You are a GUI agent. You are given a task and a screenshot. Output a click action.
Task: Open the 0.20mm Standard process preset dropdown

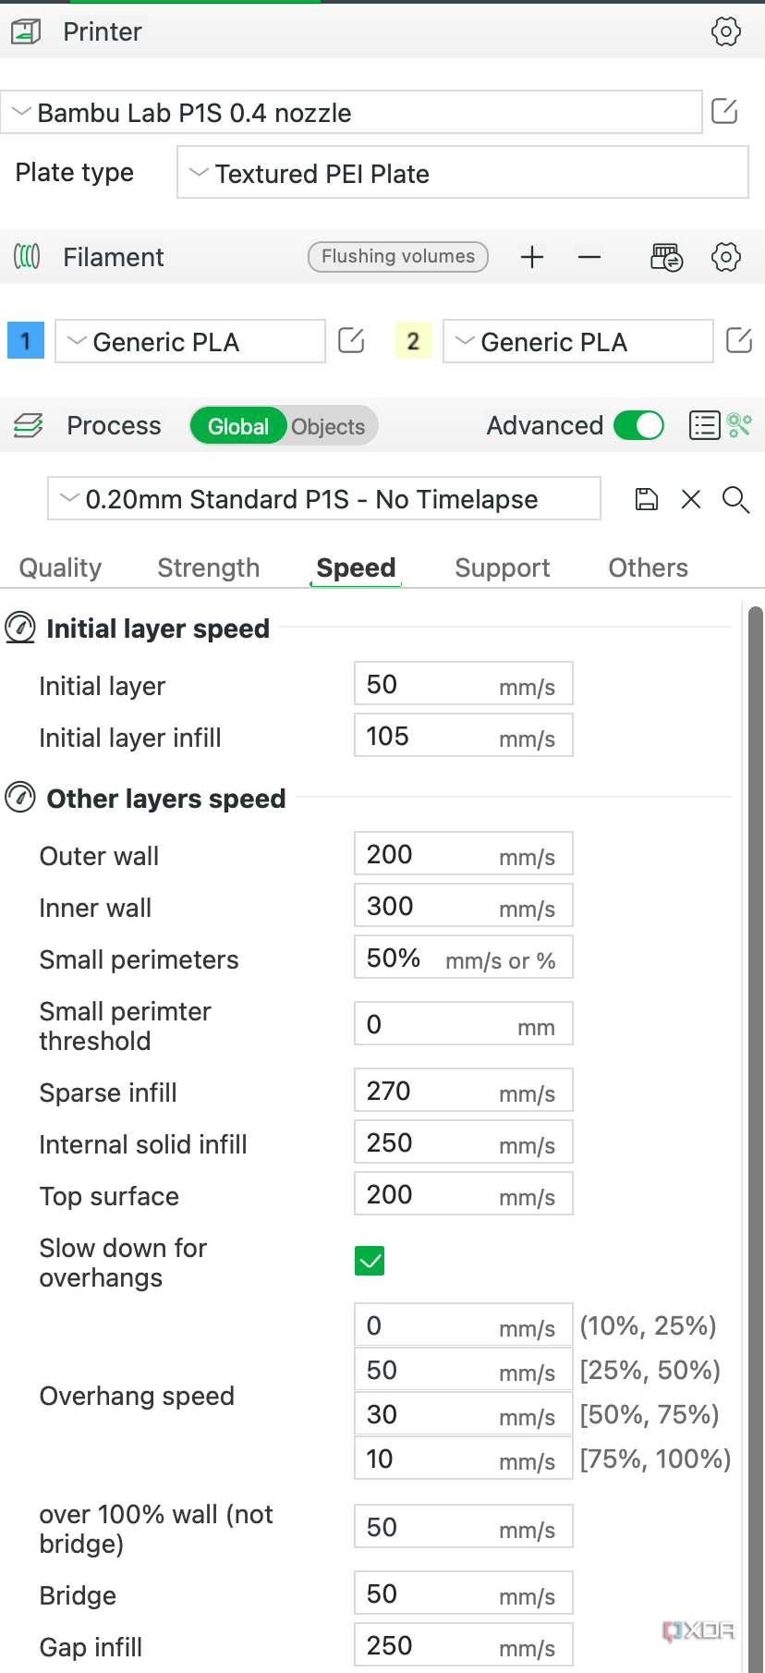[324, 499]
